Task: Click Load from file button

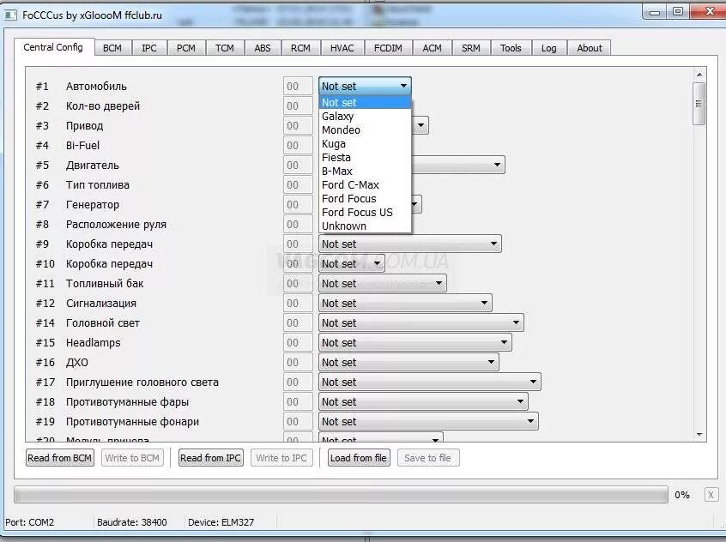Action: click(x=359, y=458)
